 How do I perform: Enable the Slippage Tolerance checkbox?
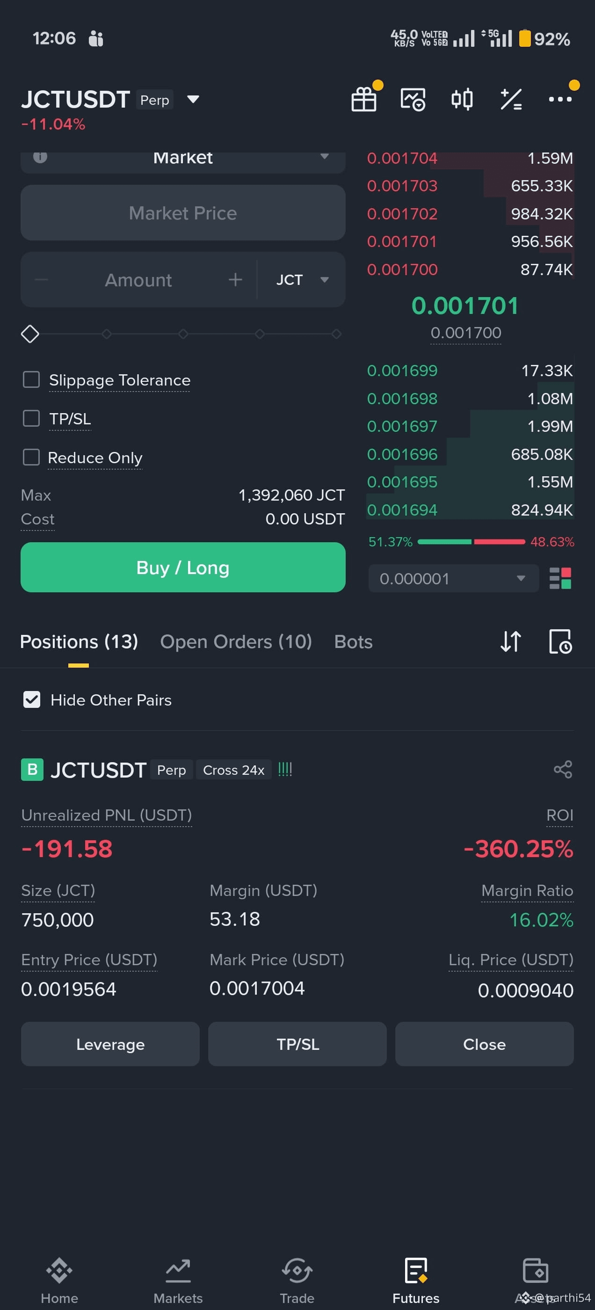[x=31, y=379]
